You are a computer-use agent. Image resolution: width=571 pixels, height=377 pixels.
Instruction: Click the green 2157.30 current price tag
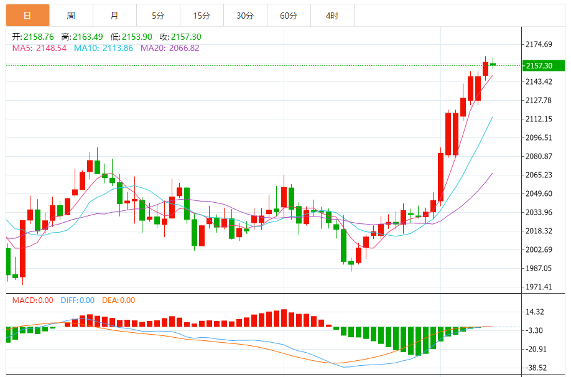tap(544, 65)
